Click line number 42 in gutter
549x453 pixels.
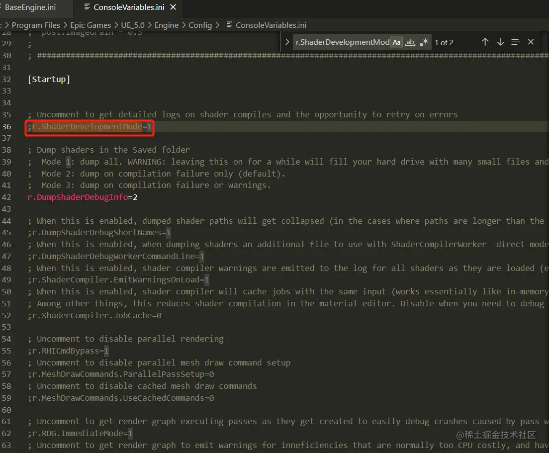click(6, 197)
